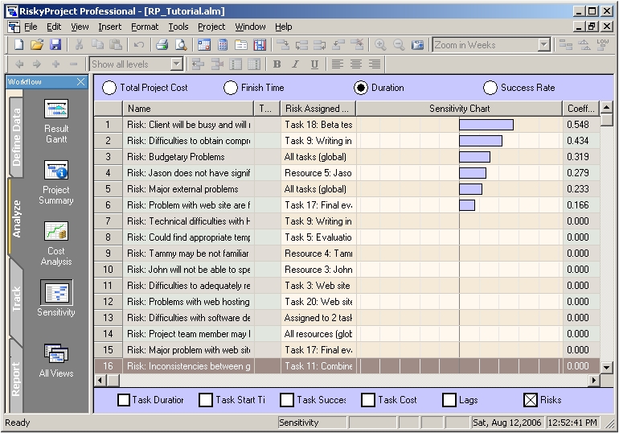Click sensitivity bar for row 1

(x=486, y=125)
